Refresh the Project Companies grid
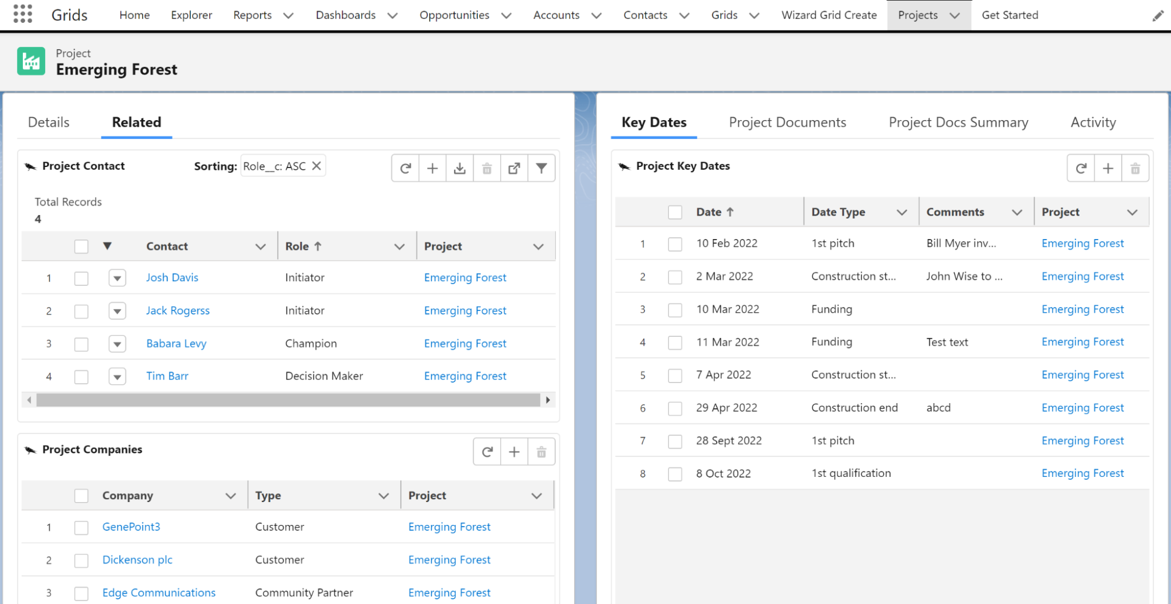Image resolution: width=1171 pixels, height=604 pixels. point(487,452)
